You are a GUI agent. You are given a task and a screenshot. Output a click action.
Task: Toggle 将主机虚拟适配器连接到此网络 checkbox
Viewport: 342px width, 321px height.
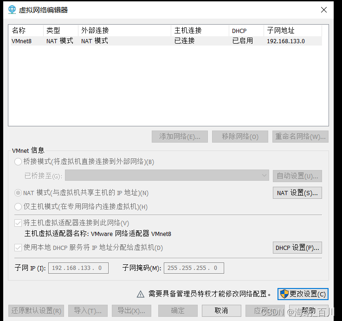tap(18, 223)
